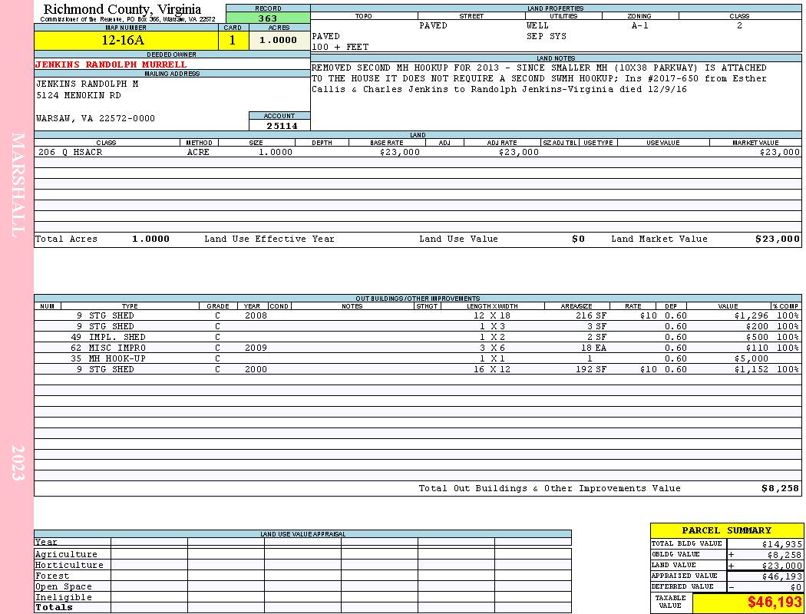Click the Forest row label
Image resolution: width=806 pixels, height=614 pixels.
(x=52, y=576)
